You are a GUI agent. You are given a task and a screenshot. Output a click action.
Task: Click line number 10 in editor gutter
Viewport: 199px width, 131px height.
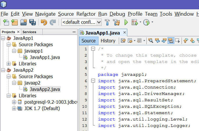tap(85, 106)
